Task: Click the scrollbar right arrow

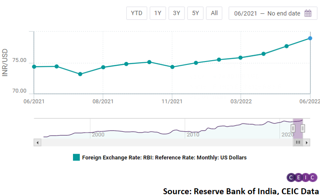Action: [307, 143]
